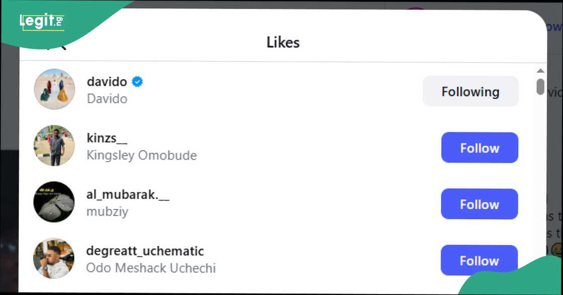Open the al_mubarak.__ username link

[x=128, y=195]
